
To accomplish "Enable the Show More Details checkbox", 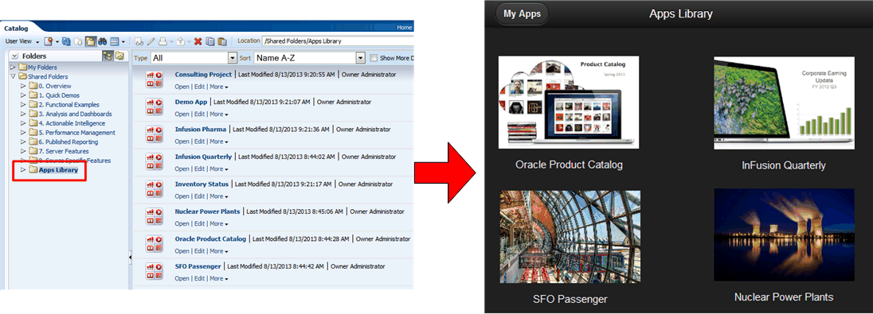I will coord(374,58).
